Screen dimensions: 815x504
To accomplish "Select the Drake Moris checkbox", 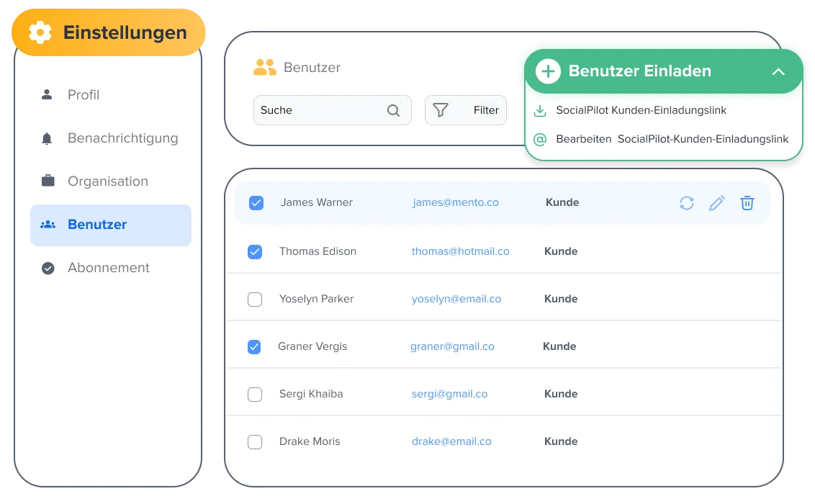I will coord(255,442).
